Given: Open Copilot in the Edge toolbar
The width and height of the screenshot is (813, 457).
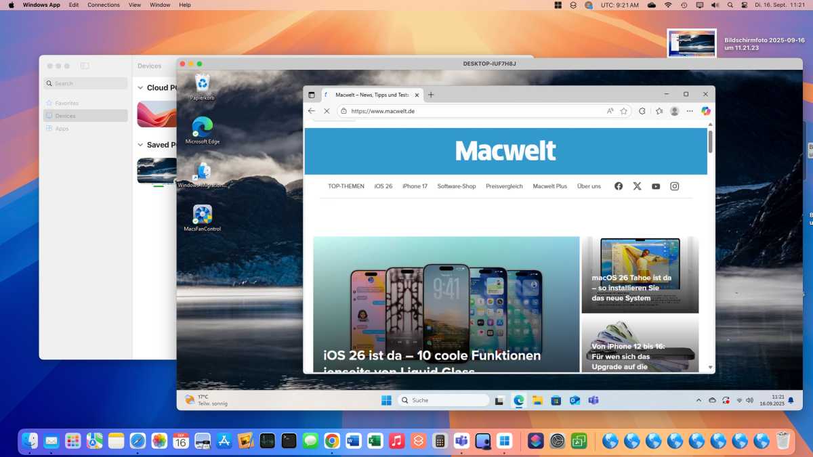Looking at the screenshot, I should coord(706,110).
